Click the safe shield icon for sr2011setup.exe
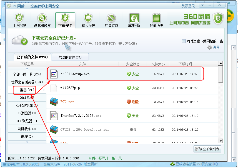Viewport: 238px width, 168px height. point(129,74)
